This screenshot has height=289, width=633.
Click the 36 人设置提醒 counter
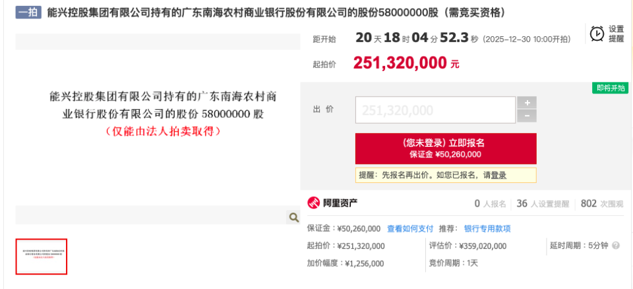coord(542,203)
